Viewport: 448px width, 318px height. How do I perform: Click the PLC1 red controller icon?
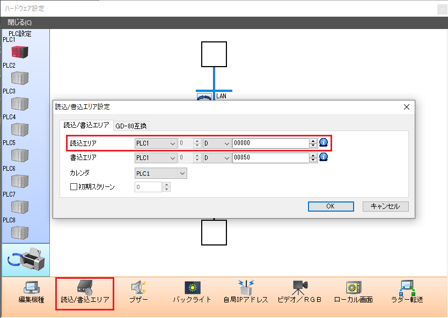click(x=20, y=52)
